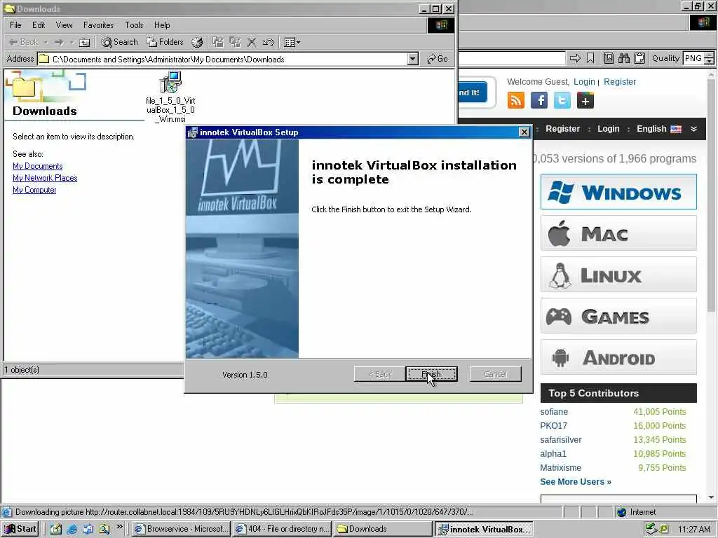Image resolution: width=718 pixels, height=538 pixels.
Task: Click the Undo toolbar icon
Action: click(268, 43)
